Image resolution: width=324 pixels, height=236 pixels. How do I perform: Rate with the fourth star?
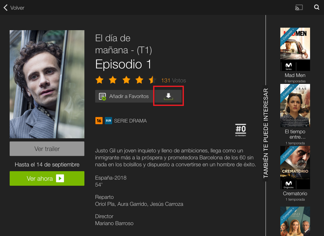139,80
